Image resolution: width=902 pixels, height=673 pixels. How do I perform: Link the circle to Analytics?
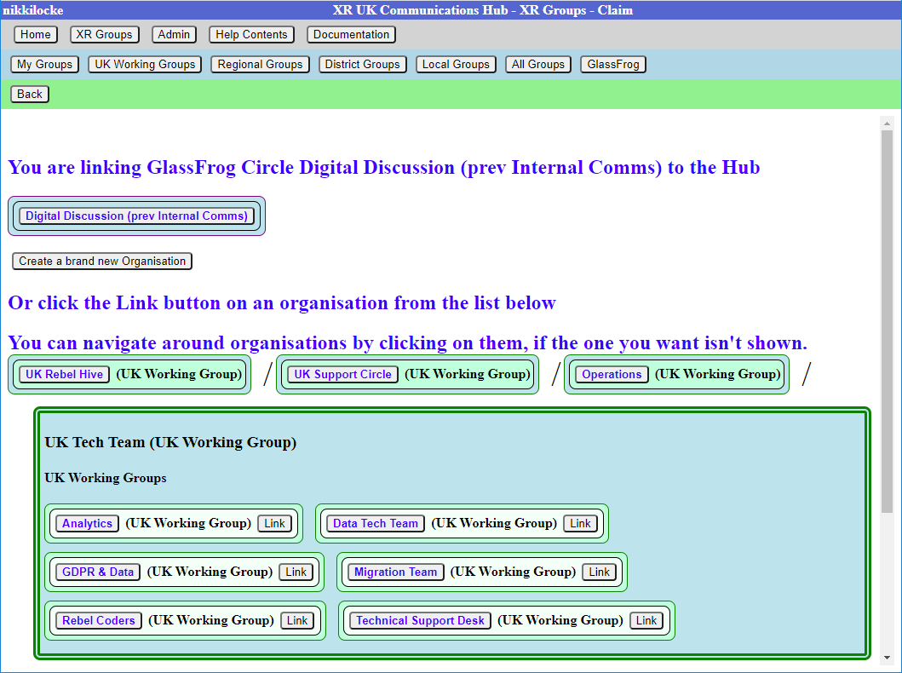click(274, 523)
